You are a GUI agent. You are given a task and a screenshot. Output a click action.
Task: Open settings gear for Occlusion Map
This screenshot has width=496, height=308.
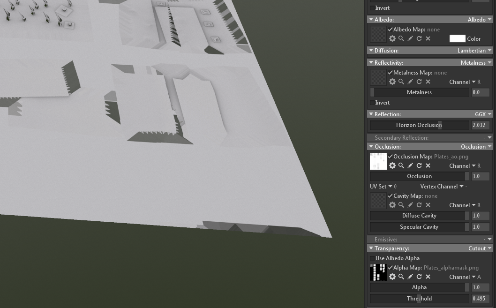[x=392, y=165]
